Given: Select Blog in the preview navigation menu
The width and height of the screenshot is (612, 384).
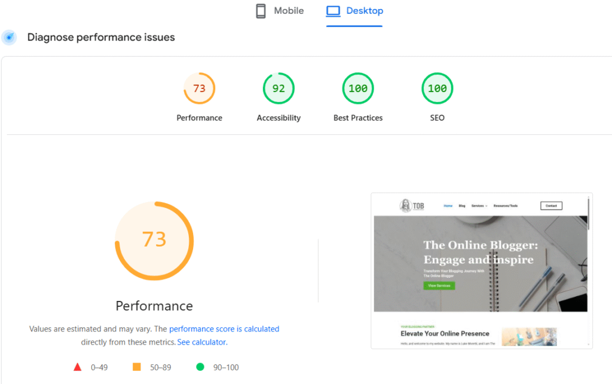Looking at the screenshot, I should point(461,205).
